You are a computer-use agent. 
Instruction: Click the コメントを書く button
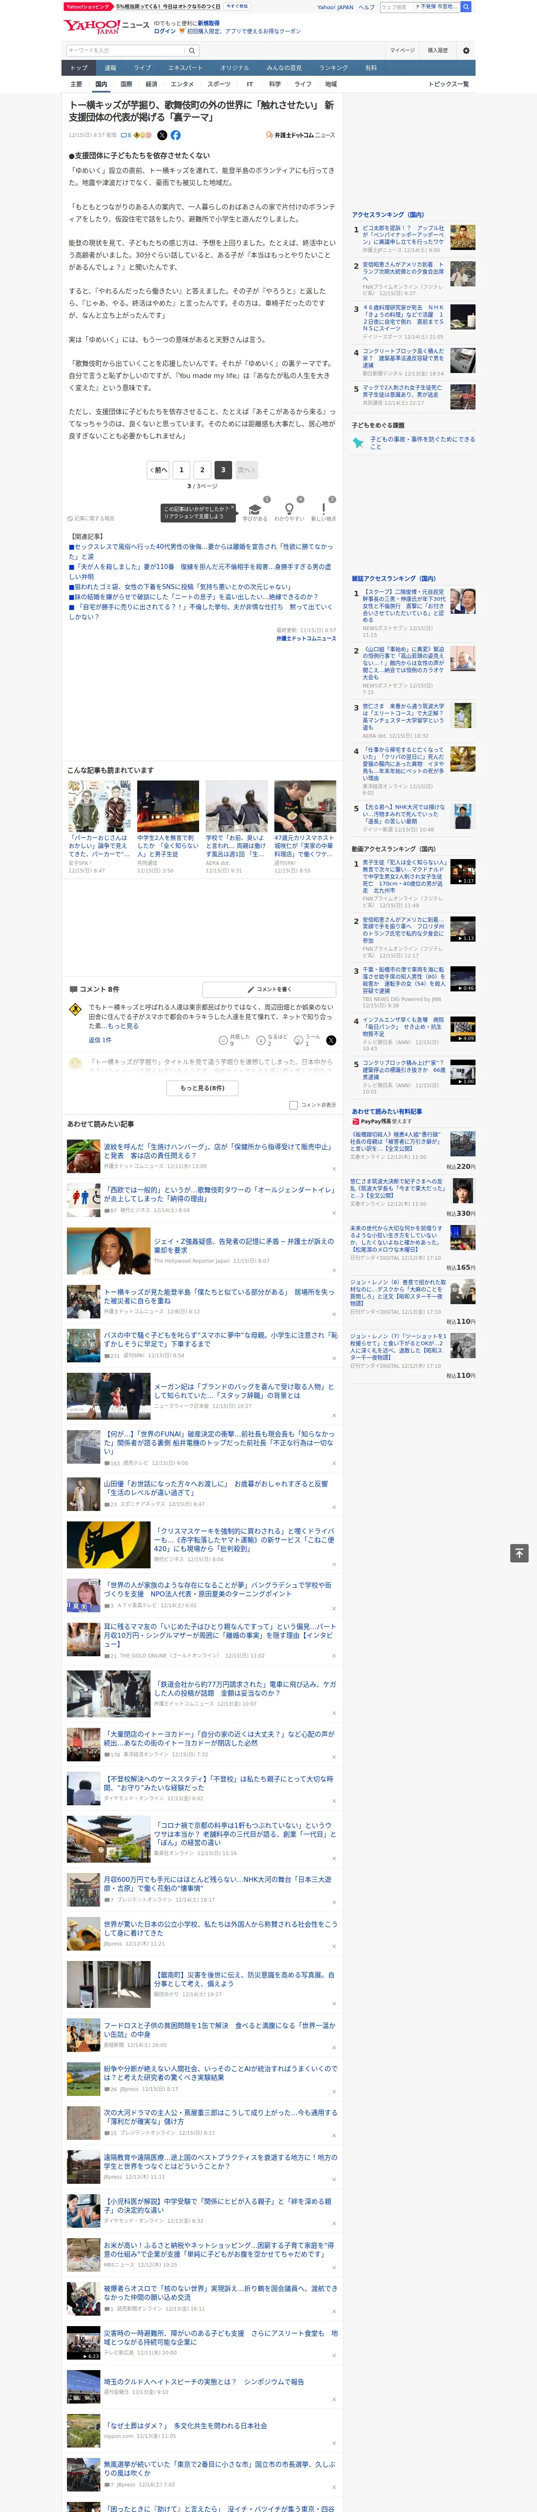click(x=269, y=989)
